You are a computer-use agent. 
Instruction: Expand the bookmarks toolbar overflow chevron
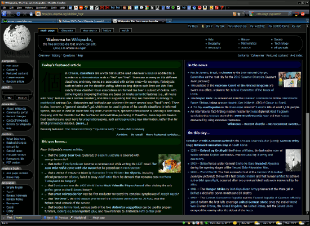[x=229, y=8]
